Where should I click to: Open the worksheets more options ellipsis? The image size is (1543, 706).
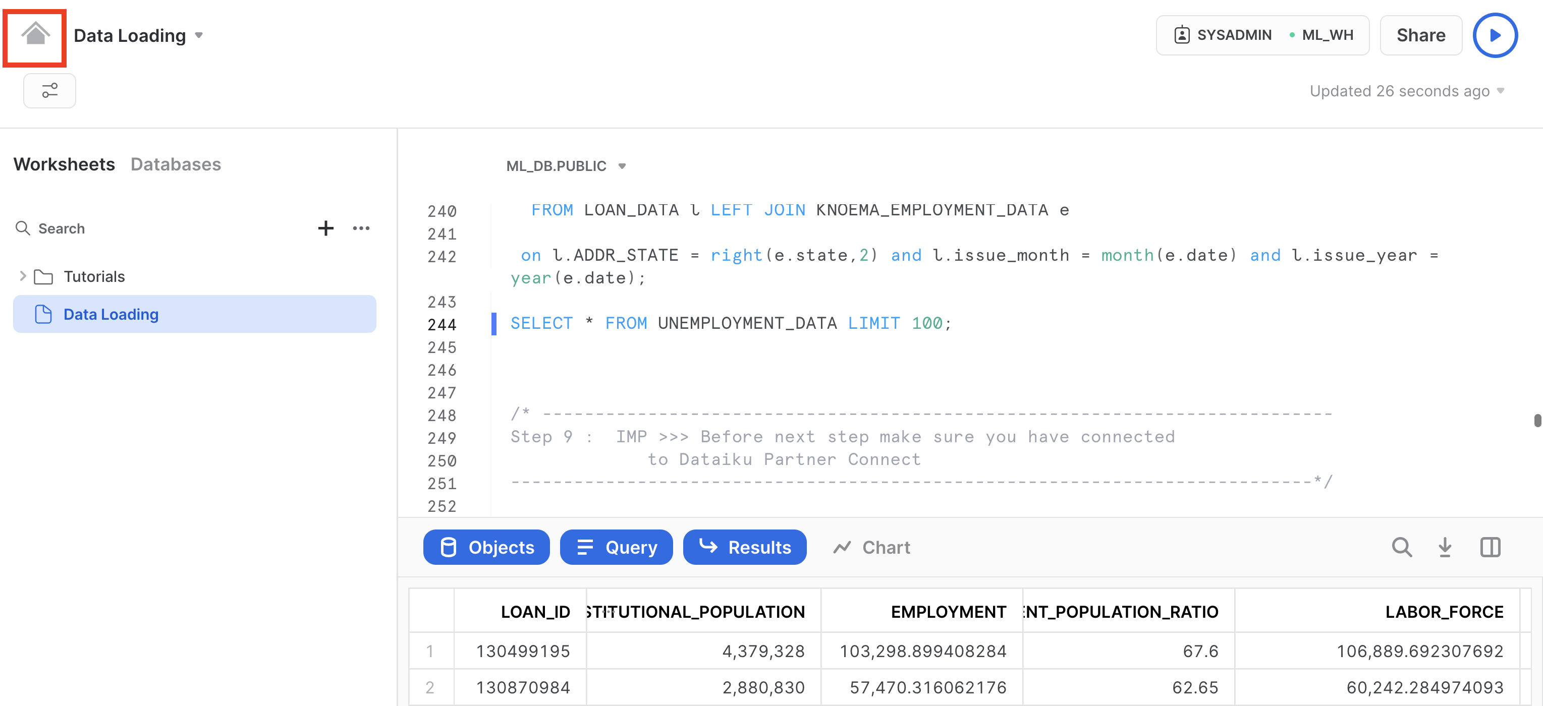tap(361, 228)
